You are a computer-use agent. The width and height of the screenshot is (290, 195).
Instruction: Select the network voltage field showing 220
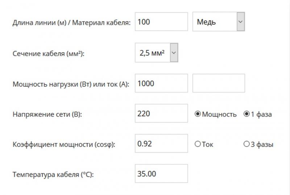161,114
